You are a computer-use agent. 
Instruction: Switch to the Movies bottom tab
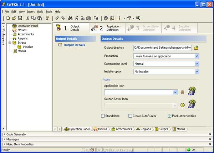[x=100, y=129]
